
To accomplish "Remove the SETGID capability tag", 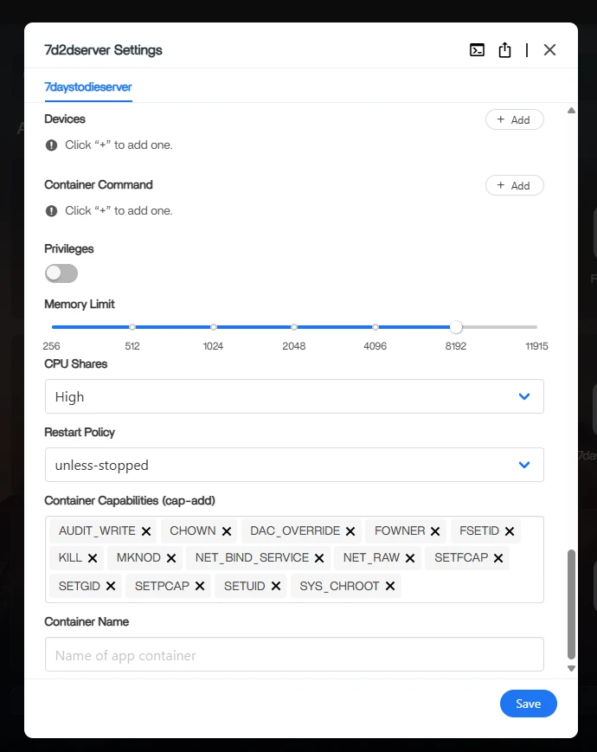I will pyautogui.click(x=111, y=586).
